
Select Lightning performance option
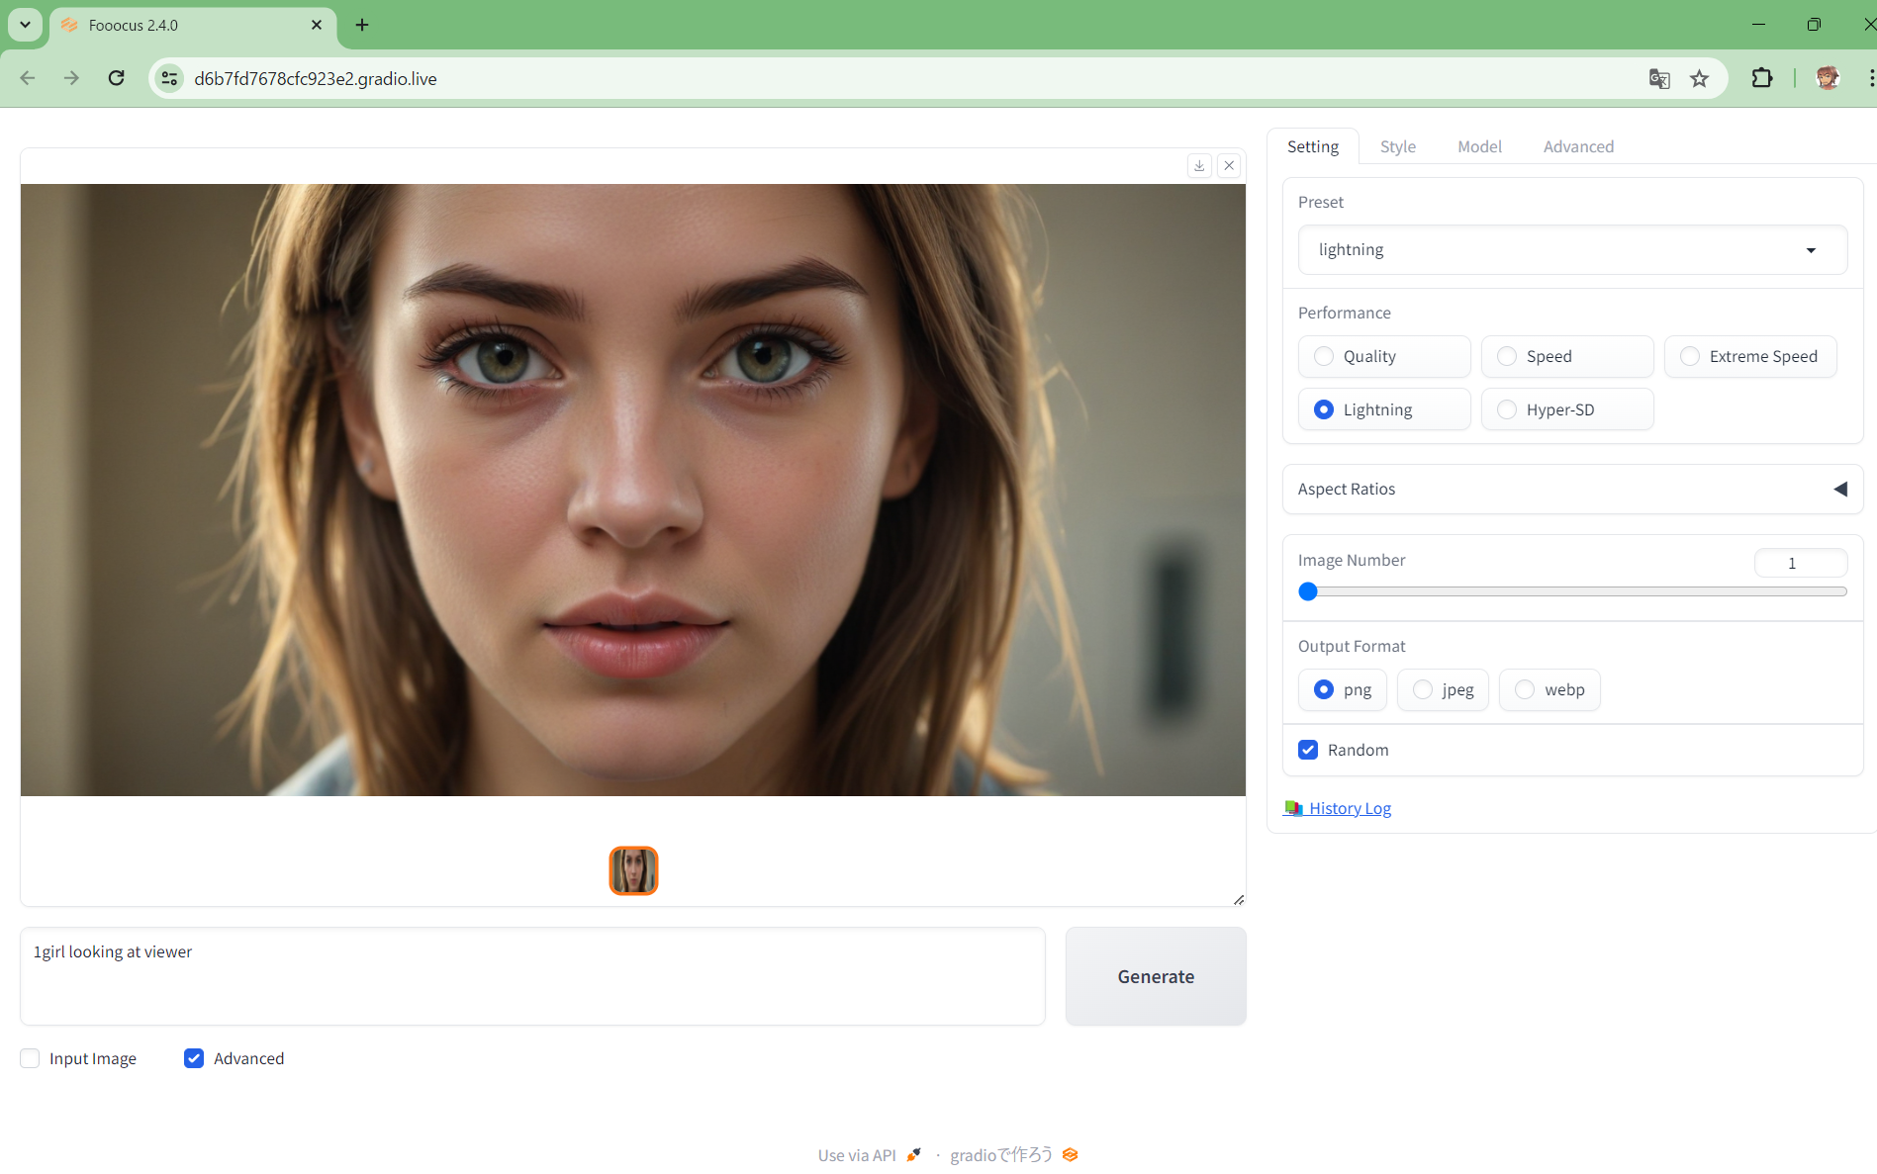pyautogui.click(x=1384, y=409)
